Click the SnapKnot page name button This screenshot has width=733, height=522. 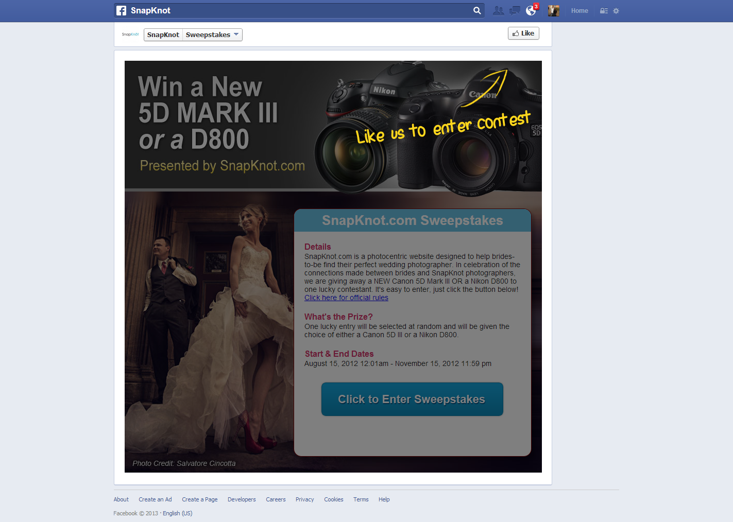tap(163, 34)
